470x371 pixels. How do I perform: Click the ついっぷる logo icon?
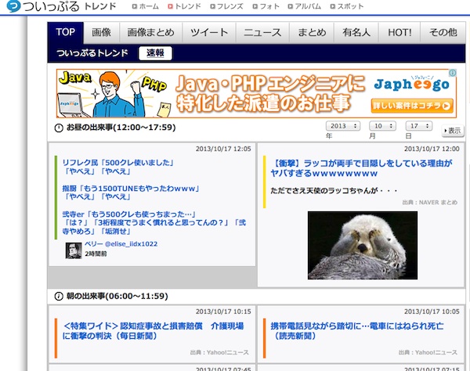[x=12, y=8]
